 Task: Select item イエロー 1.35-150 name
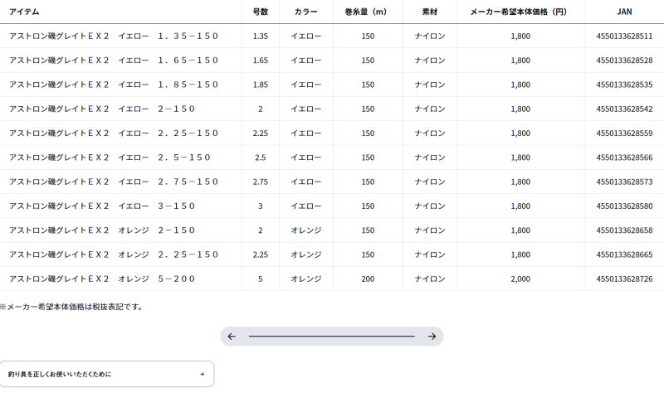click(114, 36)
